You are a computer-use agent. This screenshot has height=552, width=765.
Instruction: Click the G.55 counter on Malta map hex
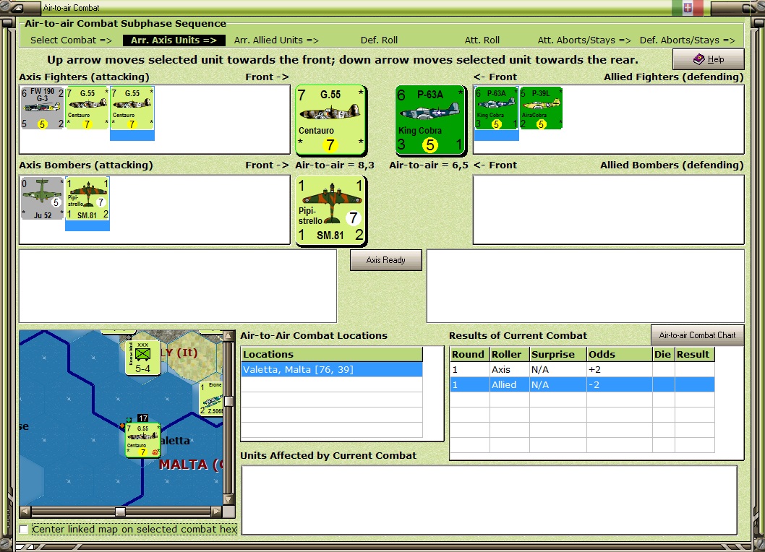[x=143, y=440]
